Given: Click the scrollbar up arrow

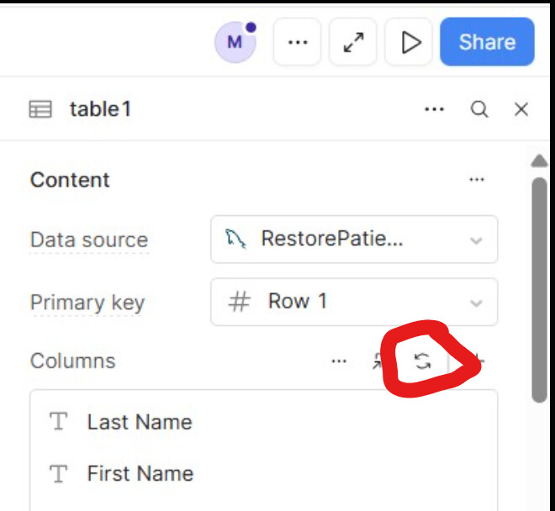Looking at the screenshot, I should pyautogui.click(x=540, y=161).
